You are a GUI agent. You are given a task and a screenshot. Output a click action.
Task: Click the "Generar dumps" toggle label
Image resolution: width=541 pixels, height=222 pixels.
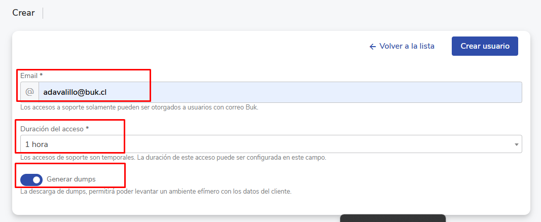pos(71,179)
